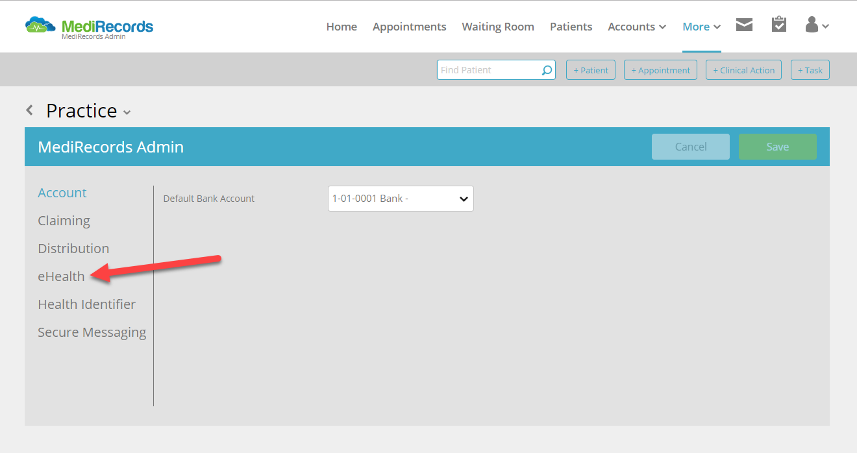Screen dimensions: 857x453
Task: Open the clipboard tasks icon
Action: pyautogui.click(x=779, y=25)
